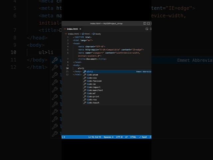Select language mode HTML in status bar

click(133, 137)
